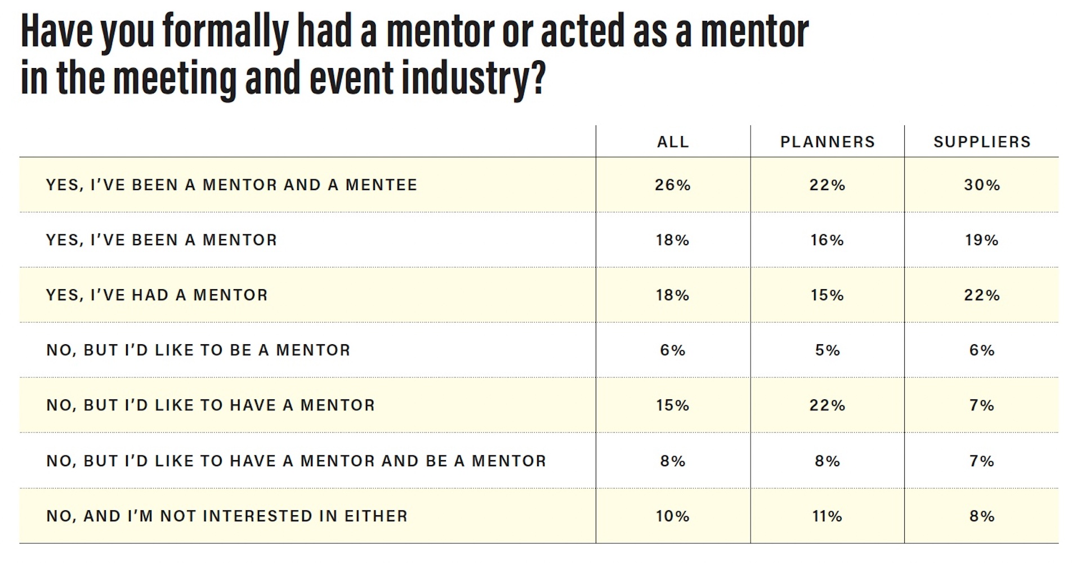The height and width of the screenshot is (563, 1081).
Task: Select the 11% cell under PLANNERS
Action: click(x=827, y=516)
